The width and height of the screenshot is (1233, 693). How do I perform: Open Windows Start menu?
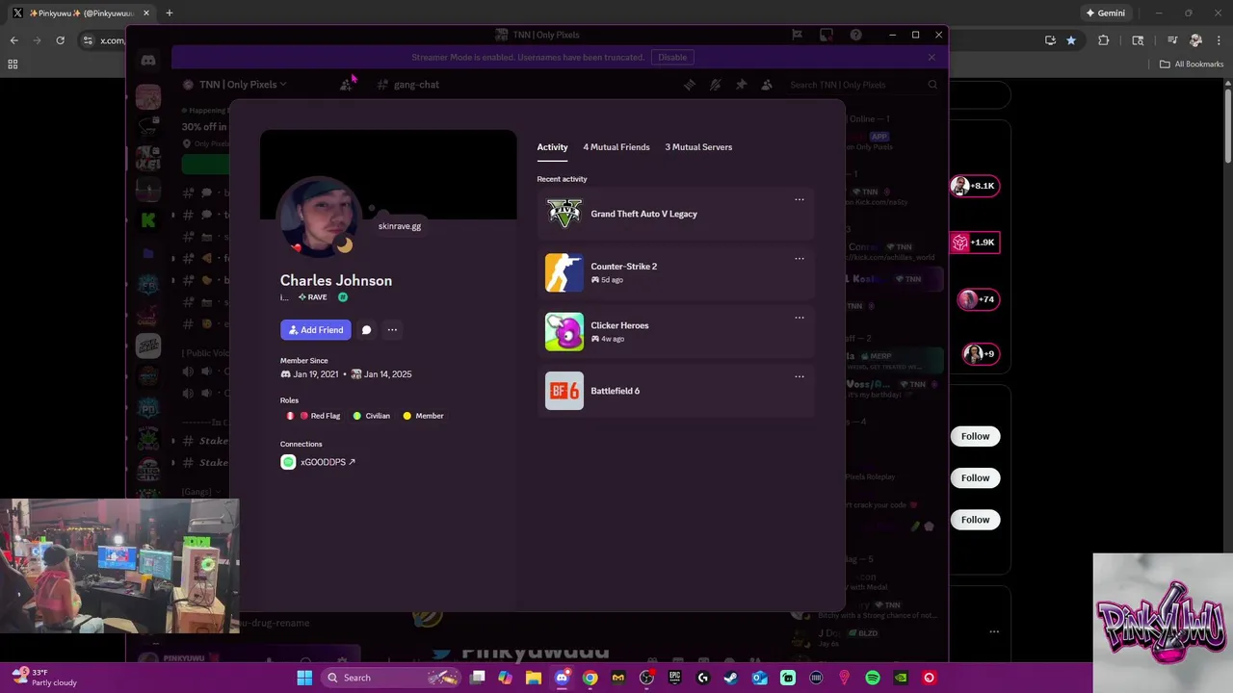point(304,678)
